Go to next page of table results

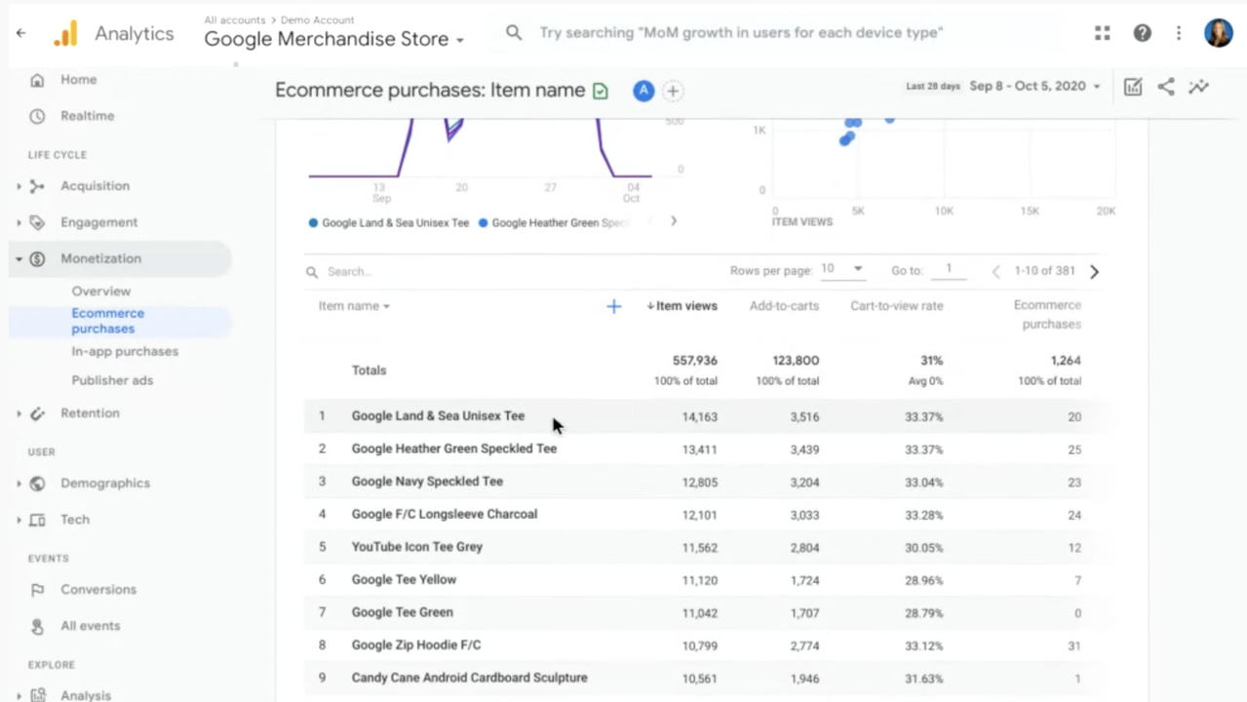(x=1094, y=272)
